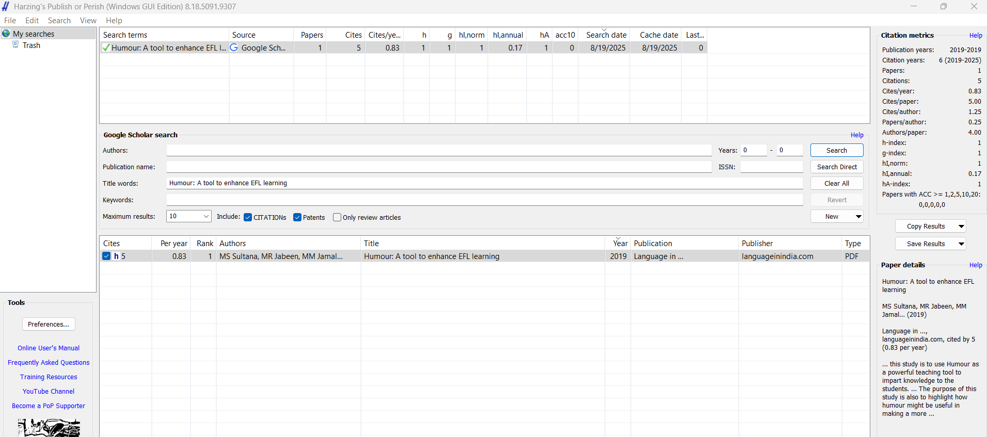Image resolution: width=987 pixels, height=437 pixels.
Task: Select Trash tree item
Action: point(31,45)
